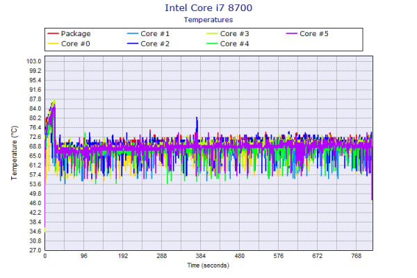
Task: Click the 288 x-axis tick label
Action: [x=162, y=256]
